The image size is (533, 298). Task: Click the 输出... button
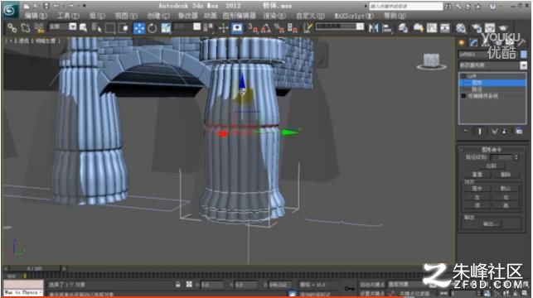(x=492, y=224)
